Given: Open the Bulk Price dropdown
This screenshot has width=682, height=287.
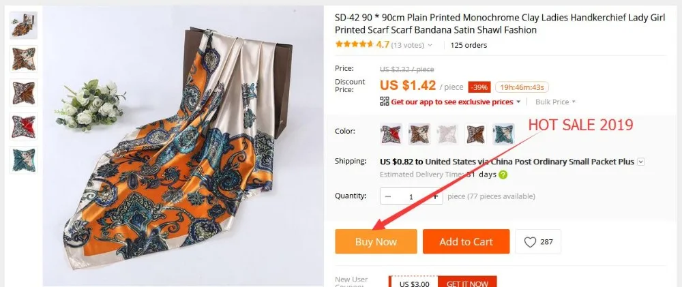Looking at the screenshot, I should 555,102.
